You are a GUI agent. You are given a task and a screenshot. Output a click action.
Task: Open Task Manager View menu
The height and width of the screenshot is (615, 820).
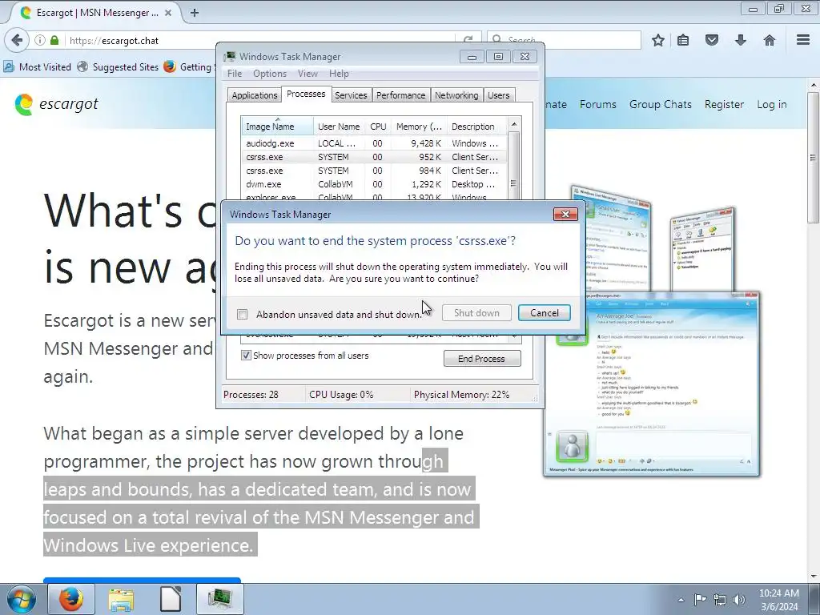pyautogui.click(x=307, y=74)
